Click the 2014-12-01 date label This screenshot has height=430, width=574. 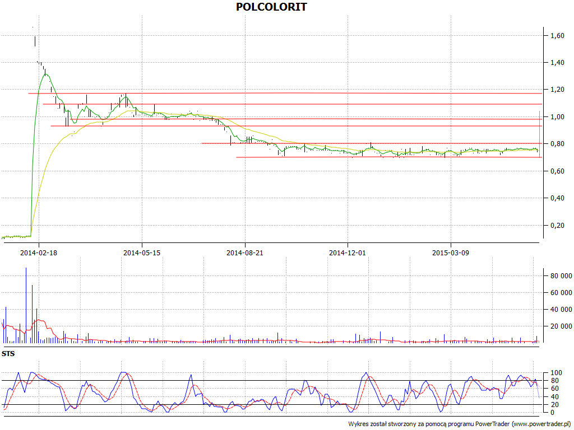click(348, 253)
